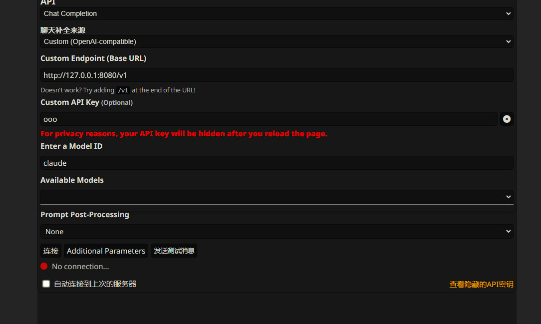The width and height of the screenshot is (541, 324).
Task: Click the red connection status dot
Action: [44, 266]
